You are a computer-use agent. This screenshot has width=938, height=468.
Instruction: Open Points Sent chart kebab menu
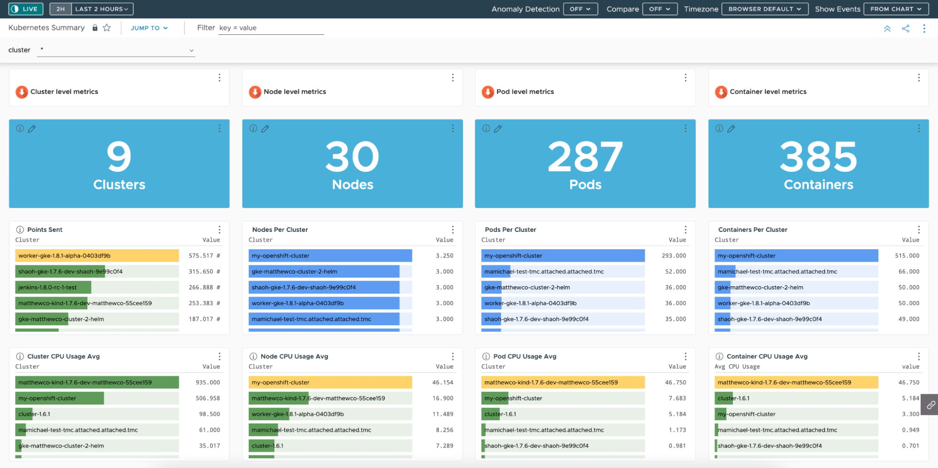tap(219, 230)
